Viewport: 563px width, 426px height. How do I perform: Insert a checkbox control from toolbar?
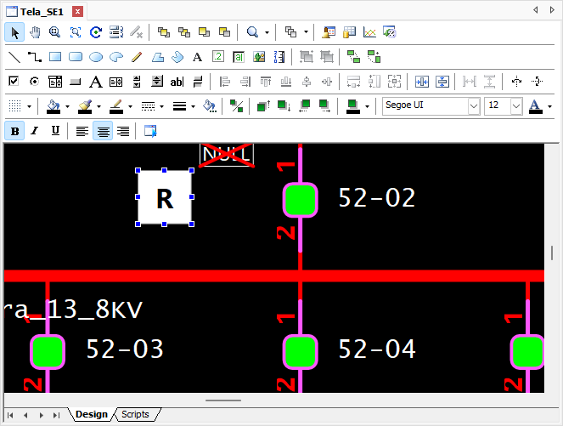tap(14, 82)
